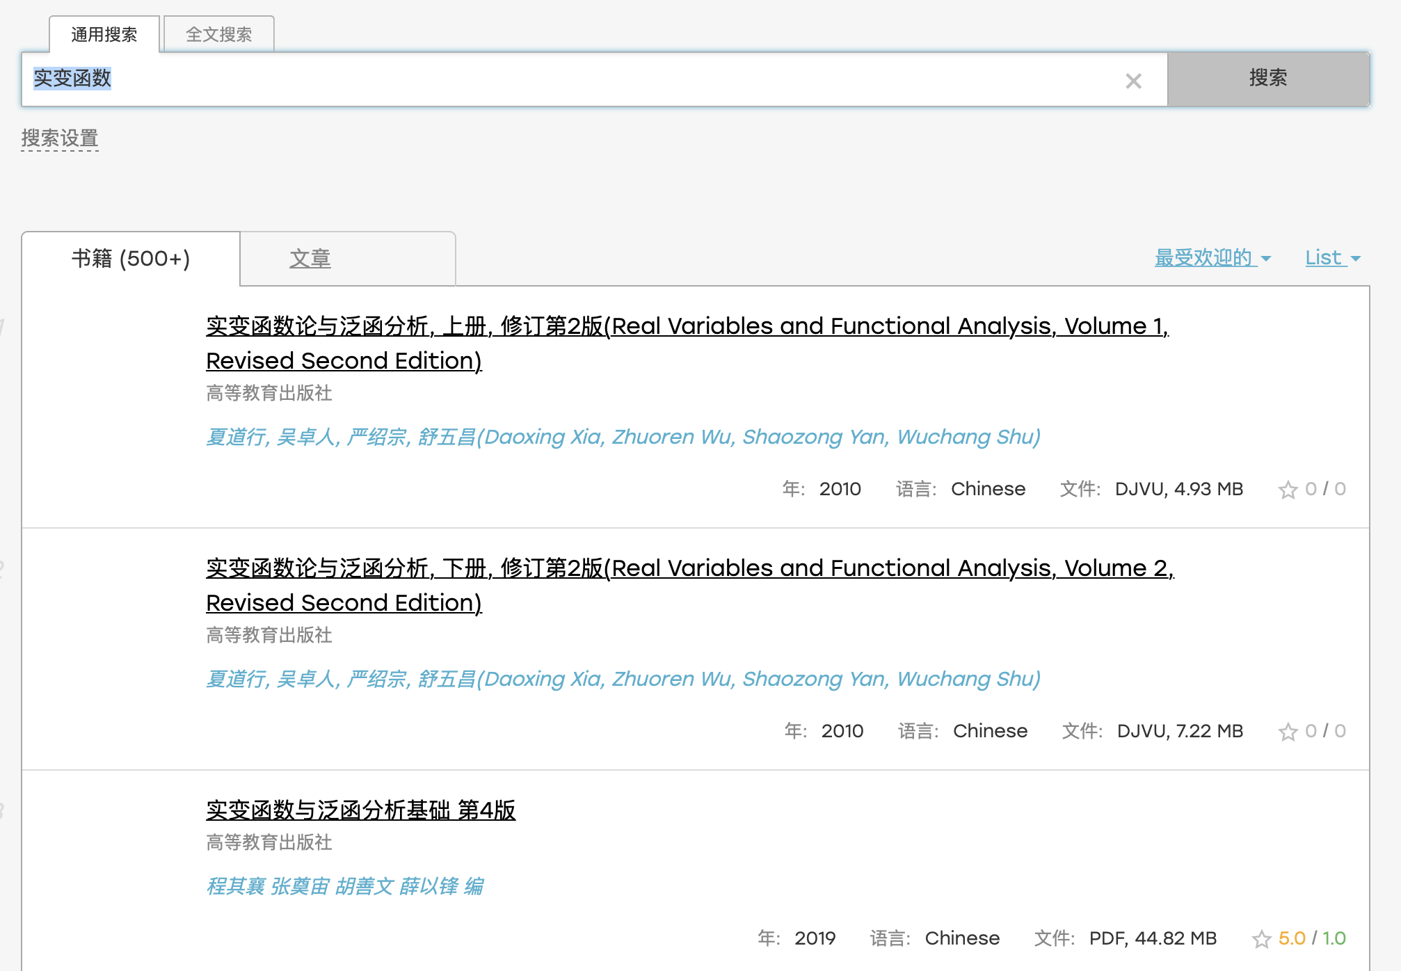
Task: Select 书籍 (500+) results tab
Action: 131,259
